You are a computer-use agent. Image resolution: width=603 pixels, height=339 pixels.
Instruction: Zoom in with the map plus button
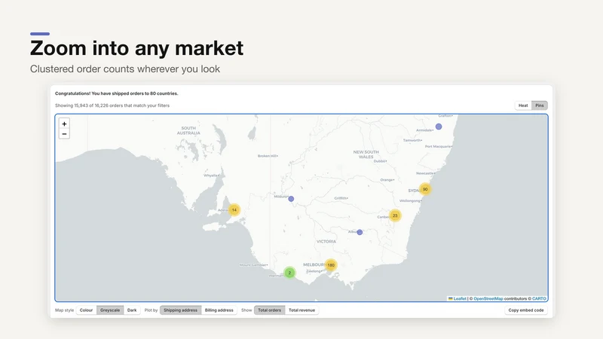coord(64,124)
